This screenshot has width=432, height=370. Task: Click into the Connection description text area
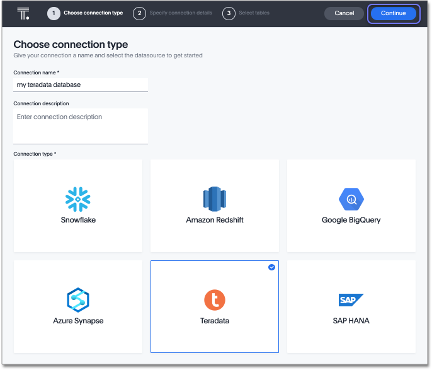coord(81,125)
